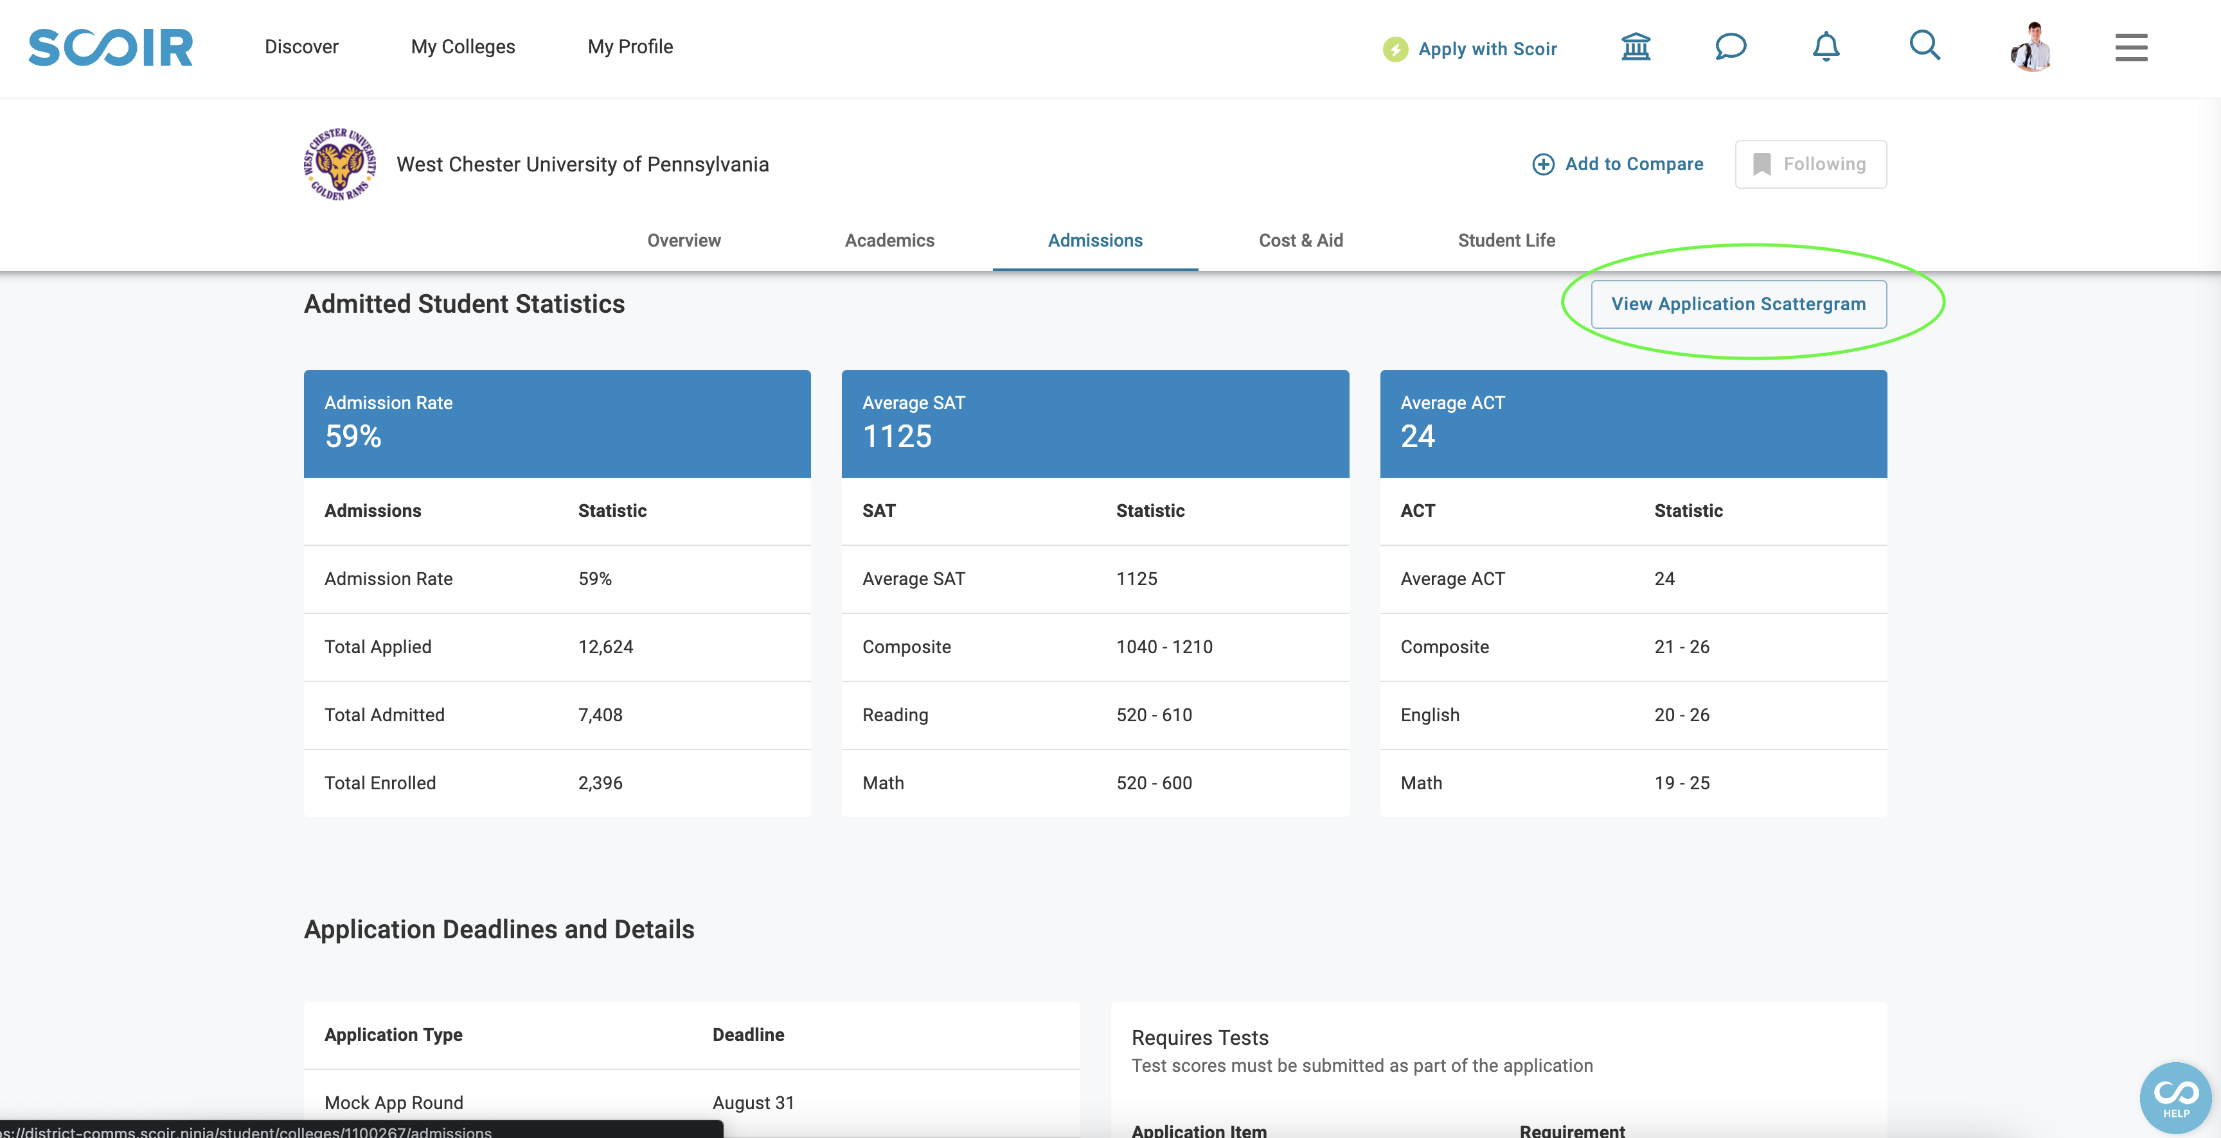Click the Admissions column header
This screenshot has height=1138, width=2221.
point(373,511)
